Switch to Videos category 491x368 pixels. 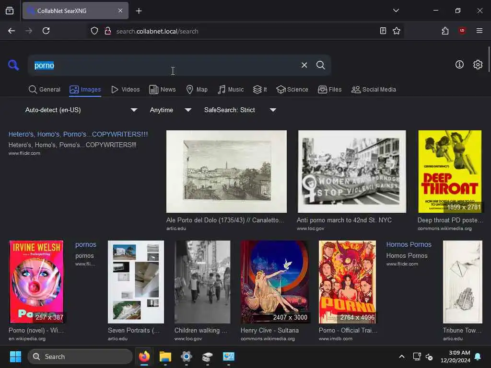coord(126,90)
